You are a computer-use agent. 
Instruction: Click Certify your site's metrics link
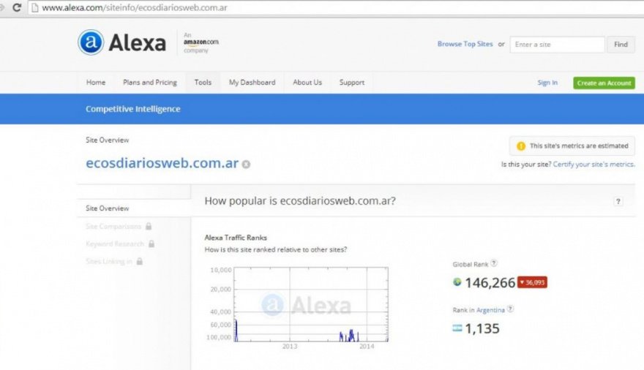click(594, 164)
